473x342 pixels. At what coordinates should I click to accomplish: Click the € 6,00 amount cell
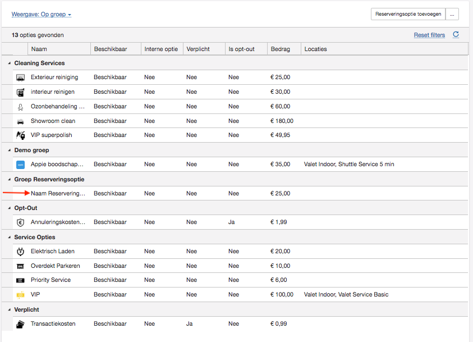click(279, 280)
